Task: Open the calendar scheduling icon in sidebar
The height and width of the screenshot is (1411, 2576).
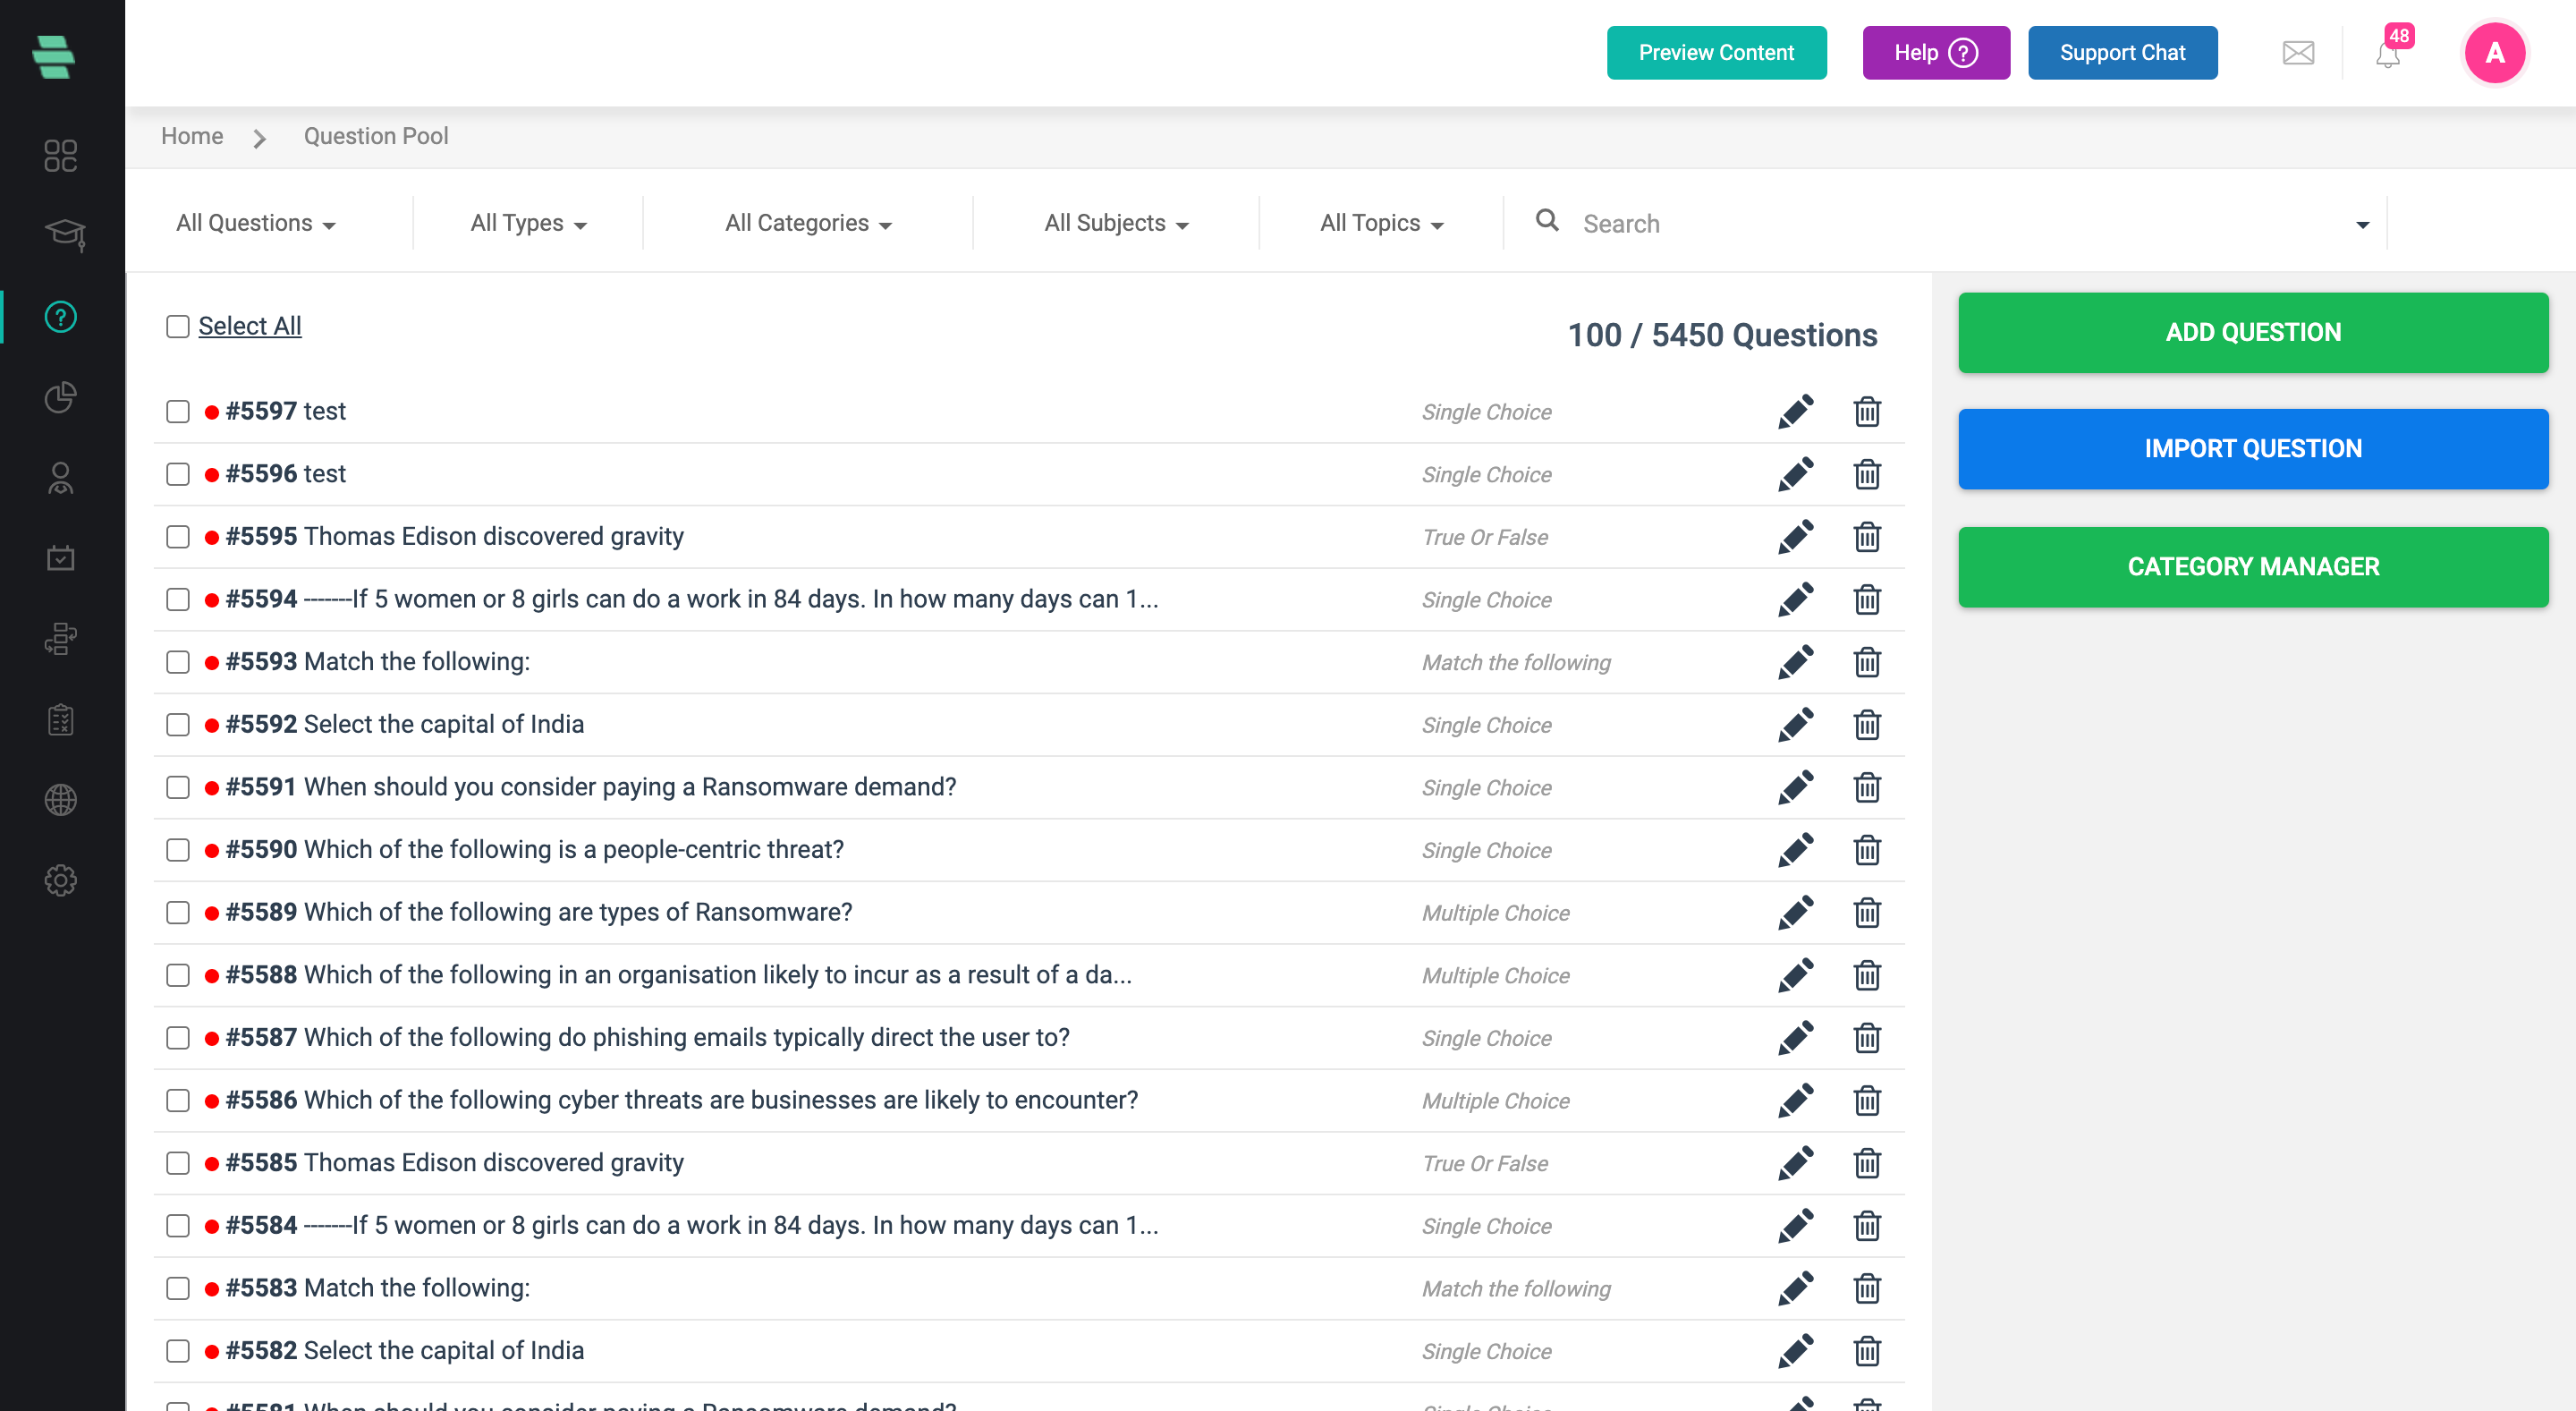Action: pyautogui.click(x=60, y=558)
